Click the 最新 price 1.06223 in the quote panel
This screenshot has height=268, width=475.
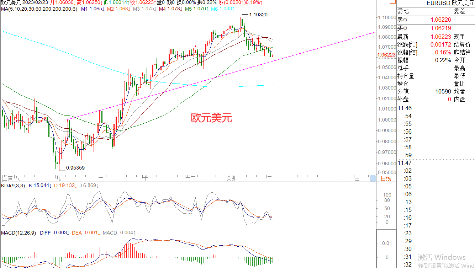[441, 37]
